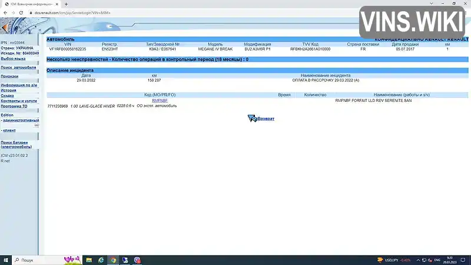471x265 pixels.
Task: Open Поиск автомобиля link
Action: tap(18, 68)
